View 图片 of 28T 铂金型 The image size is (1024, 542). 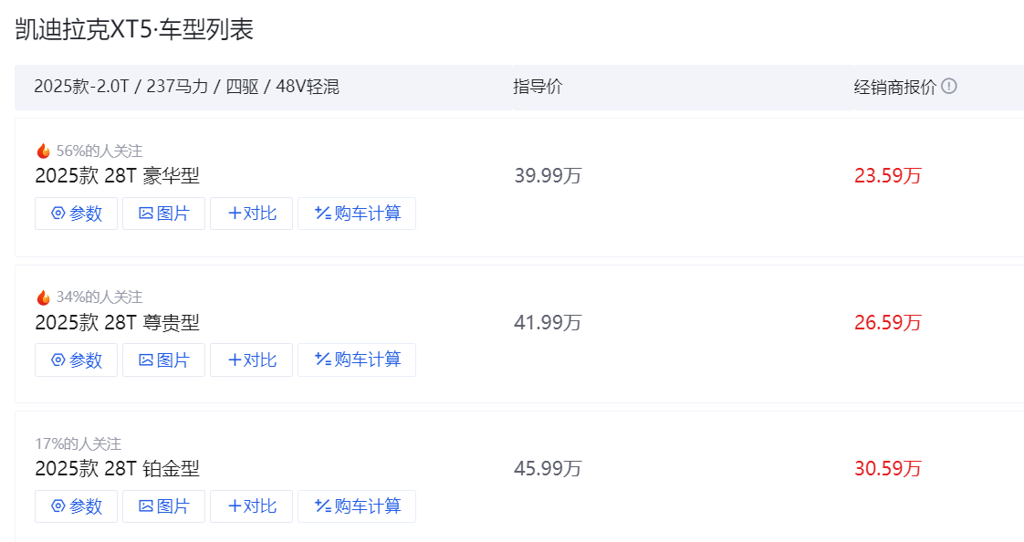click(163, 506)
